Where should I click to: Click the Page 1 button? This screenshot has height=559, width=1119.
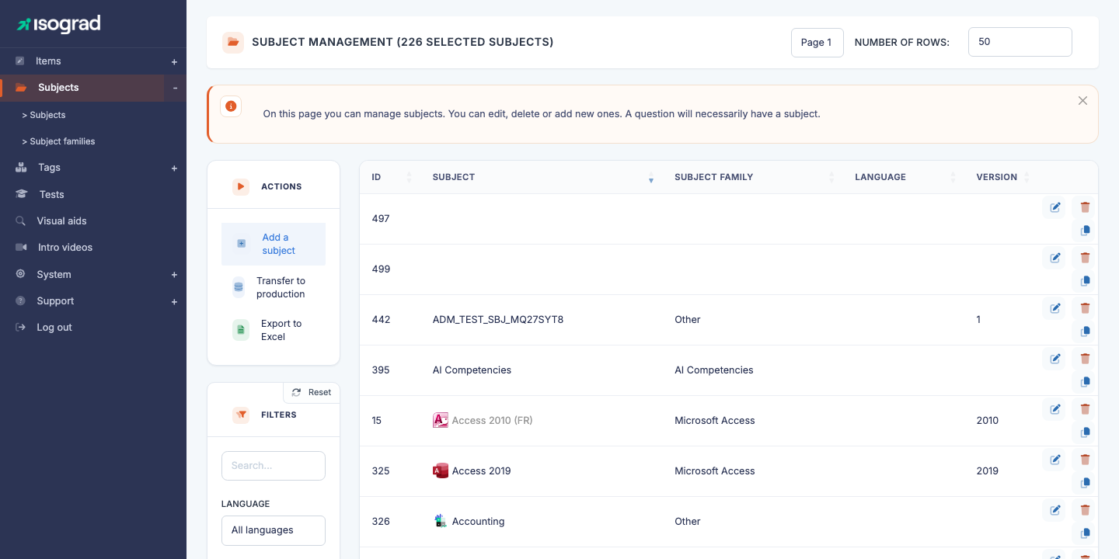pyautogui.click(x=817, y=43)
